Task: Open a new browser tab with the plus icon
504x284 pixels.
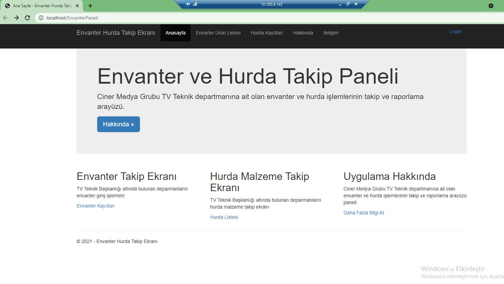Action: coord(90,5)
